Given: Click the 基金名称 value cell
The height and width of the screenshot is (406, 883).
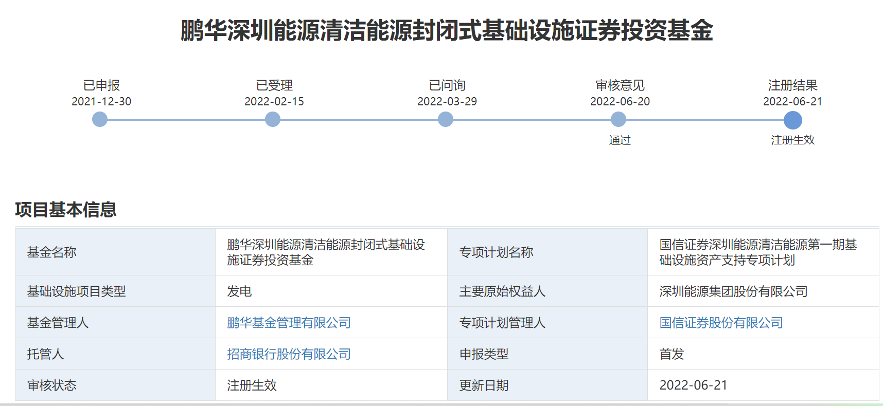Looking at the screenshot, I should point(326,252).
